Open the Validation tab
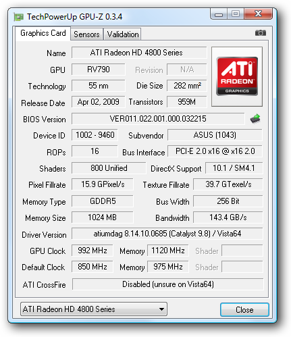The image size is (291, 337). pyautogui.click(x=123, y=34)
